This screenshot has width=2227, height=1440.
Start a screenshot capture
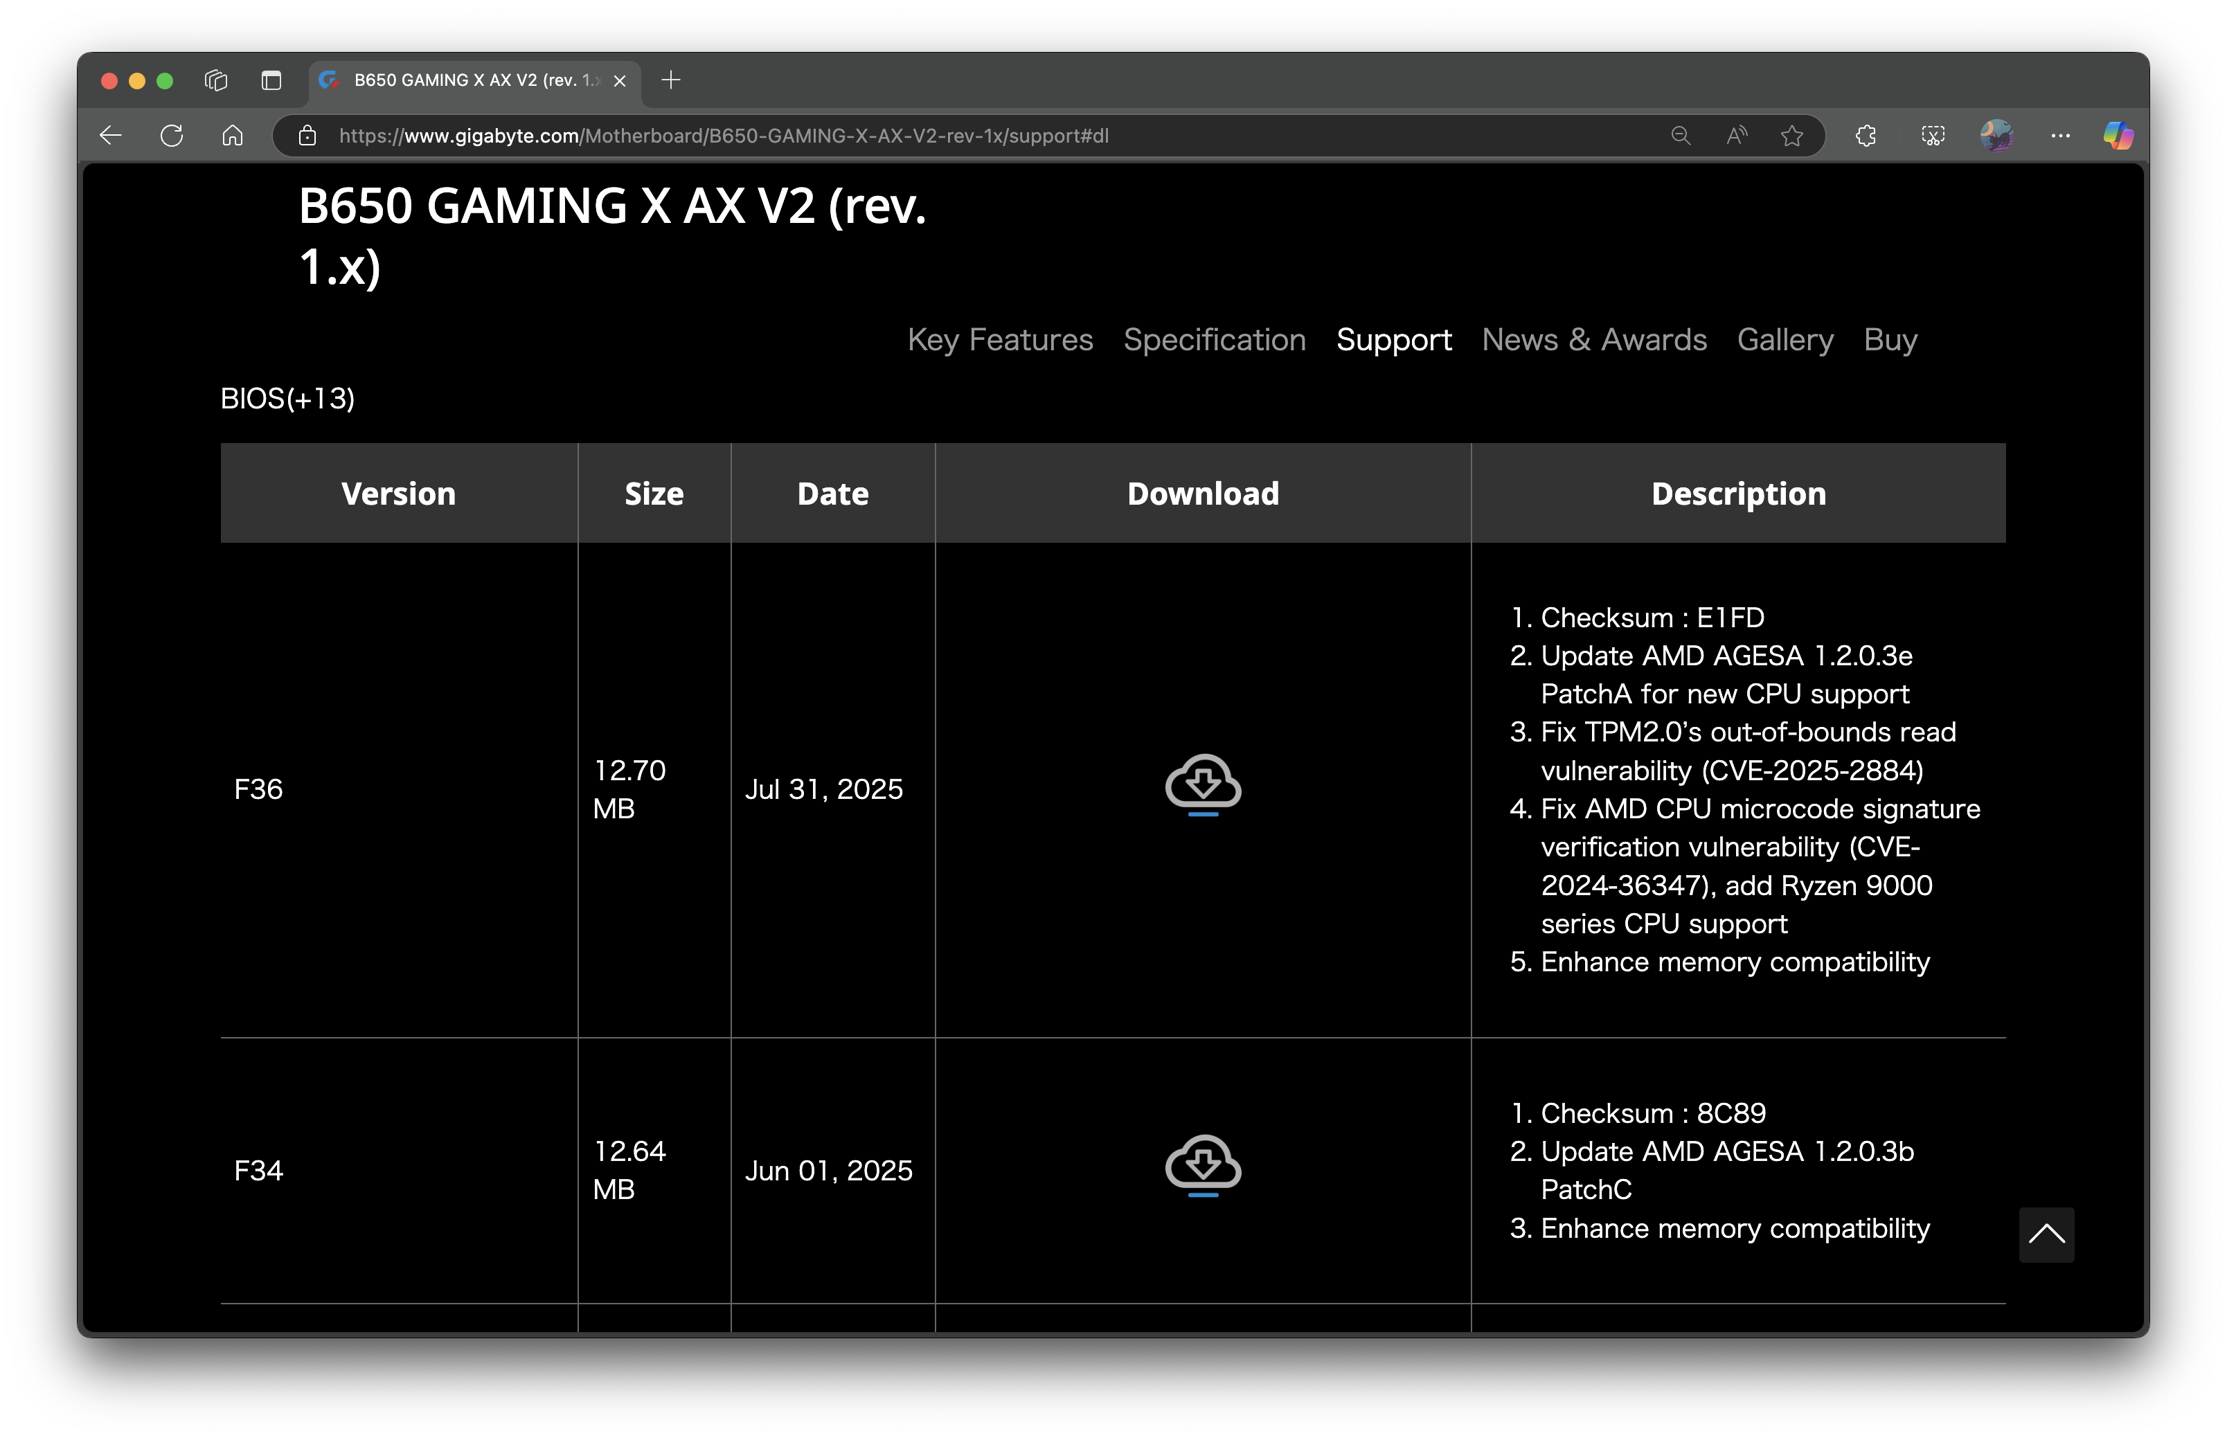1933,136
